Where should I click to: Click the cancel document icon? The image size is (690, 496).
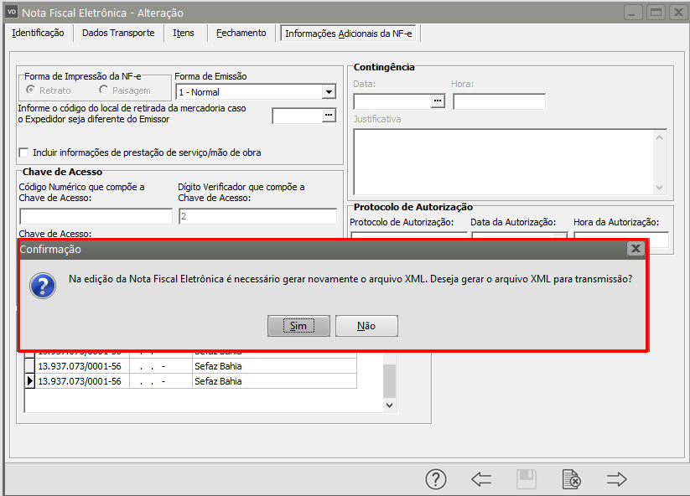tap(571, 479)
